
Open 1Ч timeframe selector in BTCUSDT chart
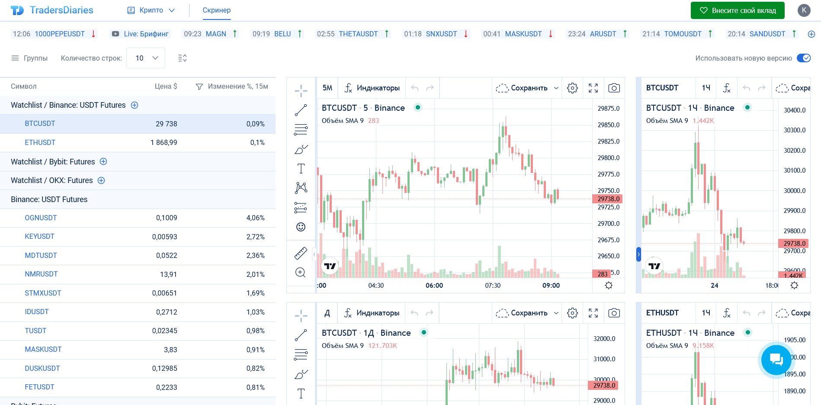point(706,88)
